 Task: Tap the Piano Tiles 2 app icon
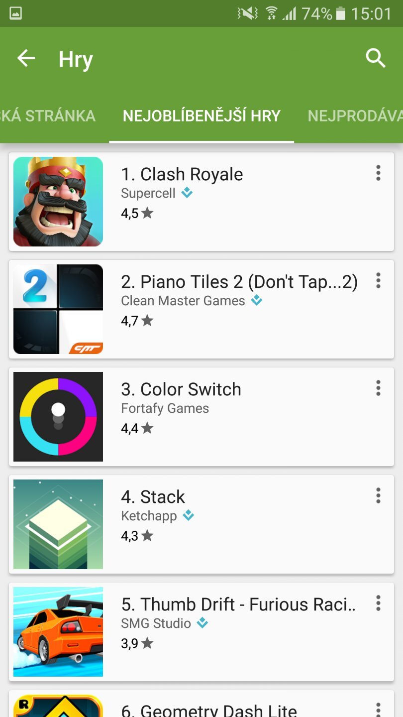pos(58,309)
